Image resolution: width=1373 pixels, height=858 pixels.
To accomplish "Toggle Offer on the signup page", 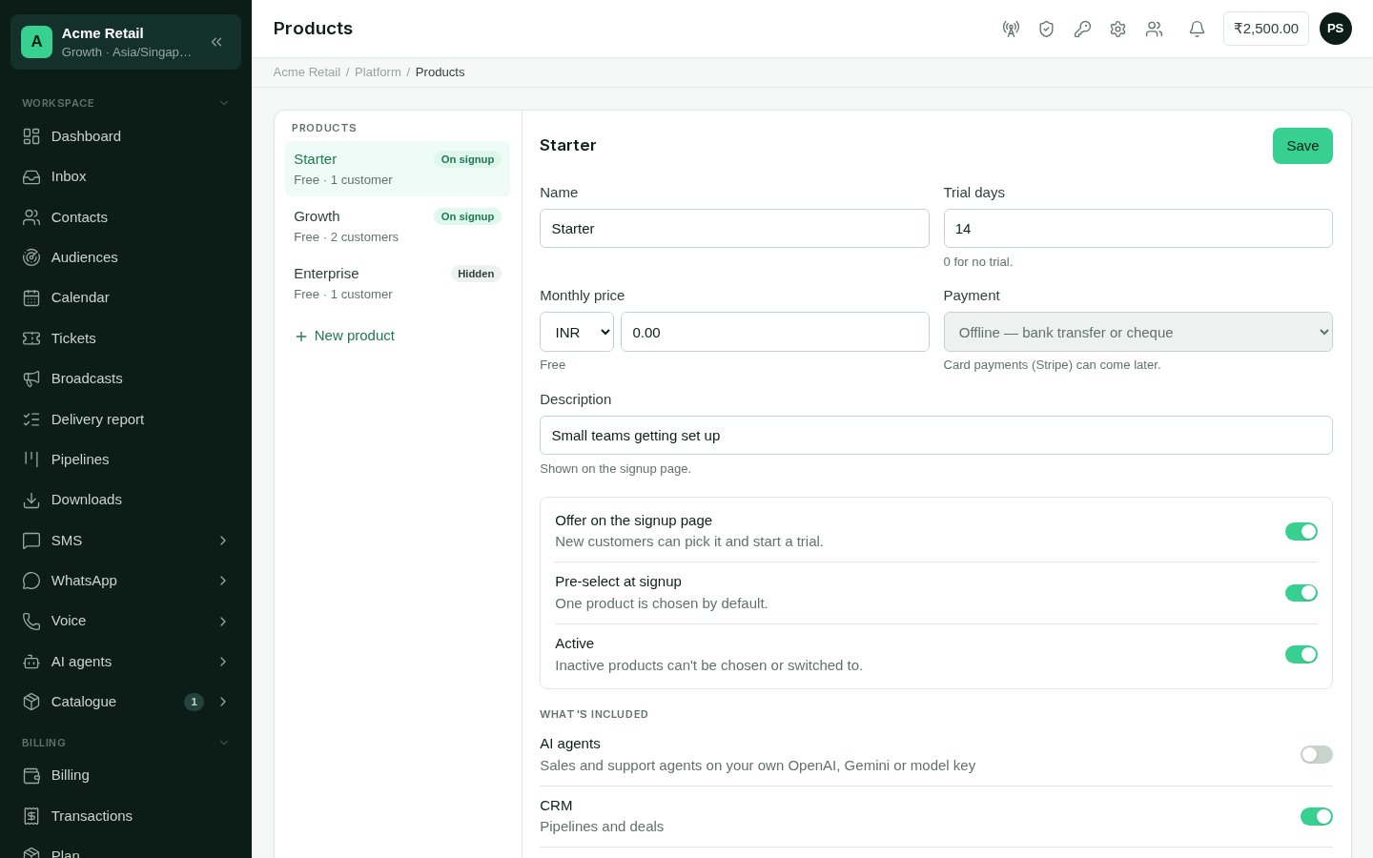I will point(1301,531).
